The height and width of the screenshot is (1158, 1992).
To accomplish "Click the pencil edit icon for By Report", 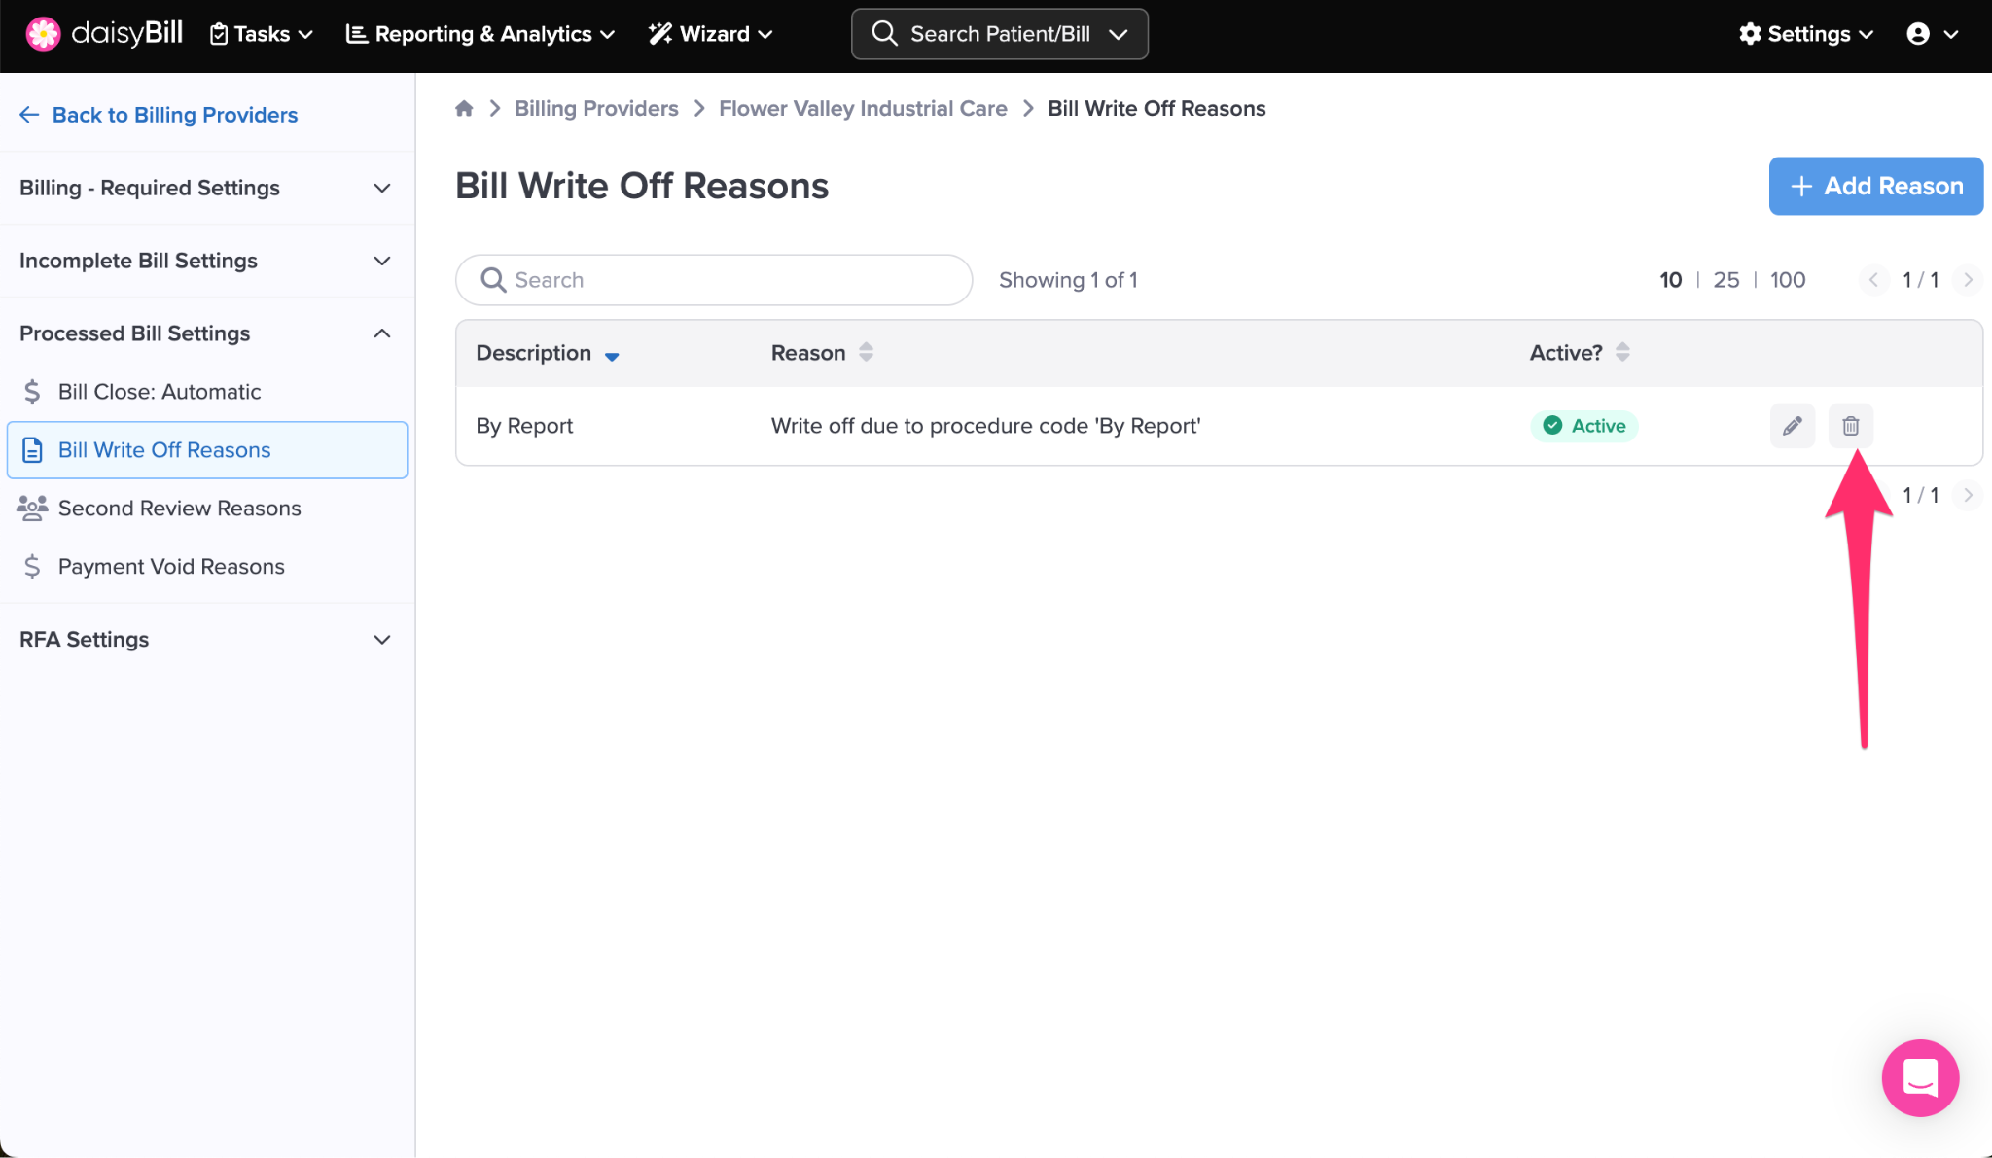I will click(1792, 426).
